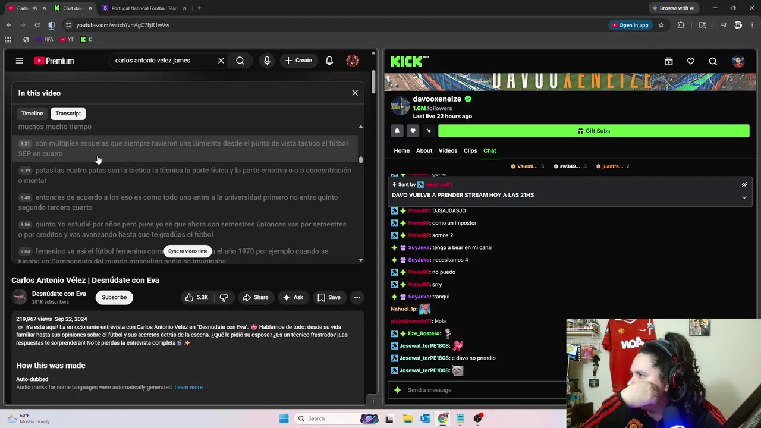The width and height of the screenshot is (761, 428).
Task: Open Chrome extensions puzzle icon
Action: (681, 25)
